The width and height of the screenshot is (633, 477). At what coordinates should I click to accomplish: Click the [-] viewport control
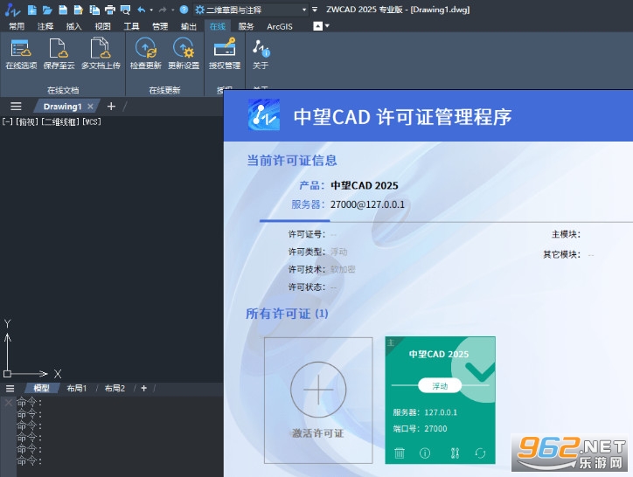coord(8,121)
